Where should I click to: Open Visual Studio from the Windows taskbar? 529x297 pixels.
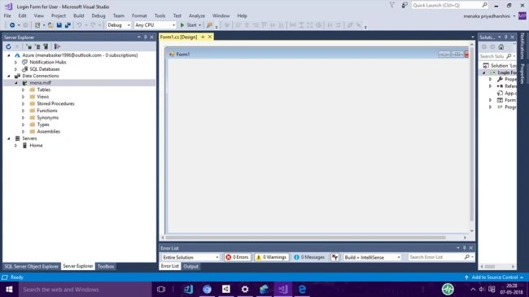click(x=282, y=289)
